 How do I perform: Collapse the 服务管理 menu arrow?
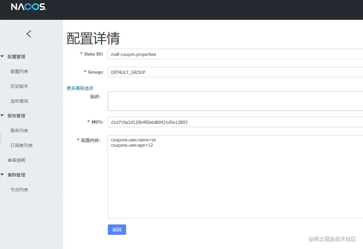tap(3, 116)
